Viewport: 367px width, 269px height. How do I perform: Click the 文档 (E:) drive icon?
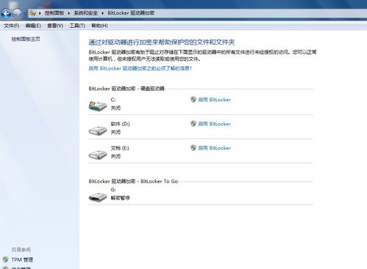98,155
